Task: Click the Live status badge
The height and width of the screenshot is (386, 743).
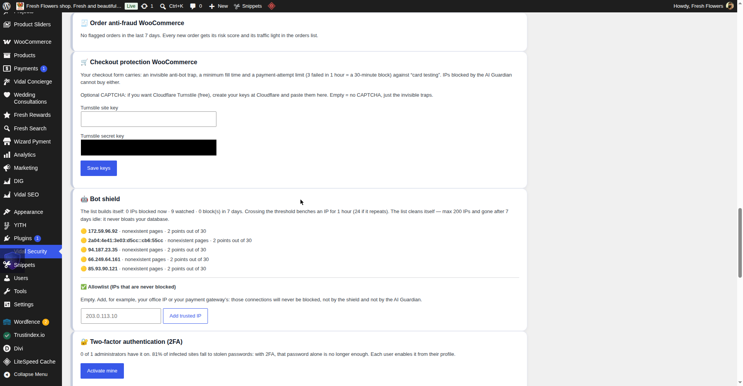Action: [131, 6]
